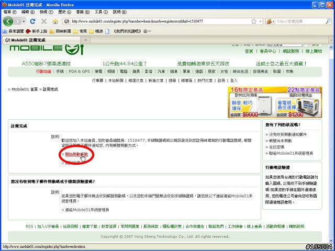The image size is (335, 251).
Task: Click the 連絡Mobile01系統管理員 link in the main panel
Action: coord(87,210)
